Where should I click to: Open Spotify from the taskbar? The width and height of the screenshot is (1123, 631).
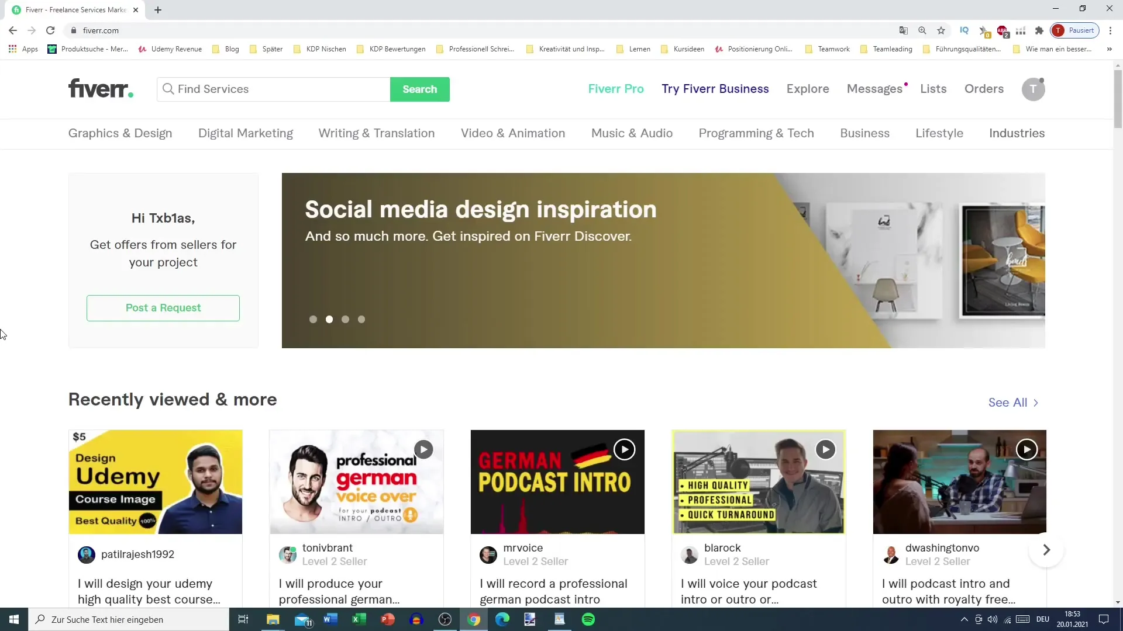[x=588, y=619]
